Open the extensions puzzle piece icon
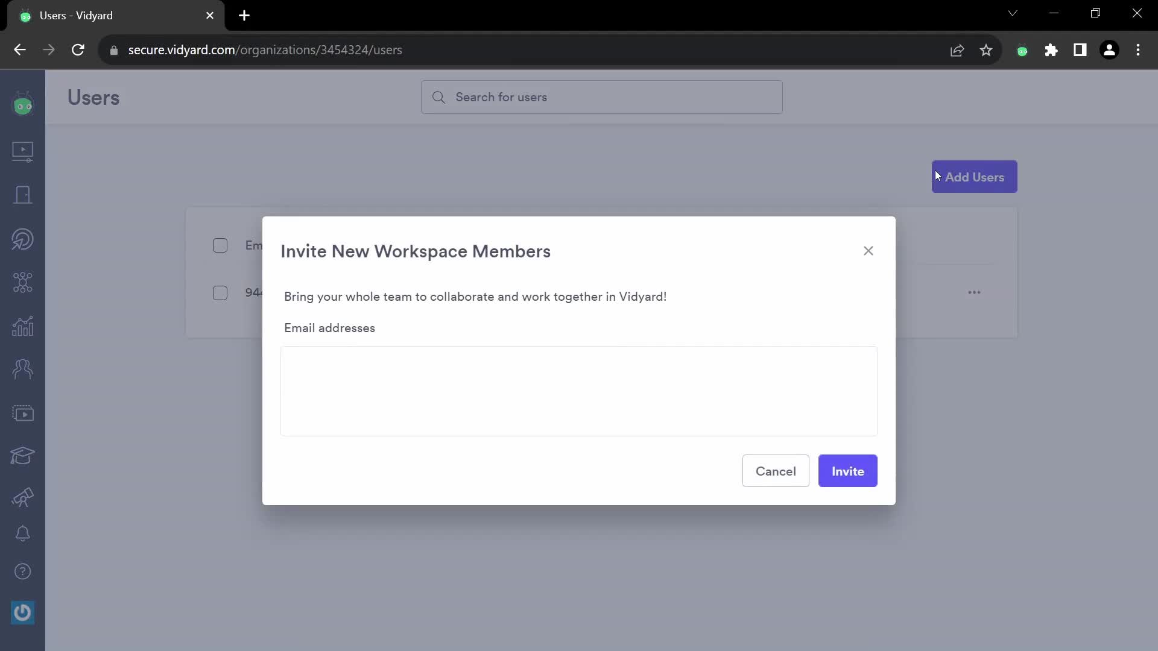Image resolution: width=1158 pixels, height=651 pixels. click(x=1051, y=50)
